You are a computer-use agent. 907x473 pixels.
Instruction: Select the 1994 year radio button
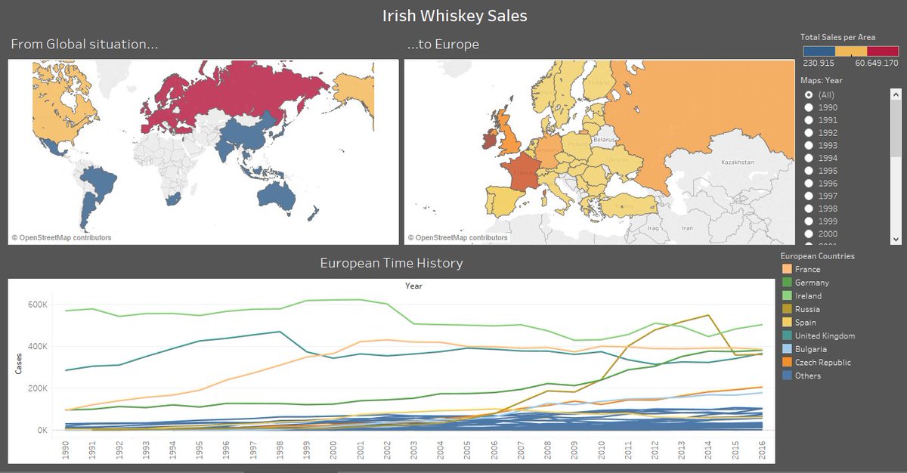809,158
